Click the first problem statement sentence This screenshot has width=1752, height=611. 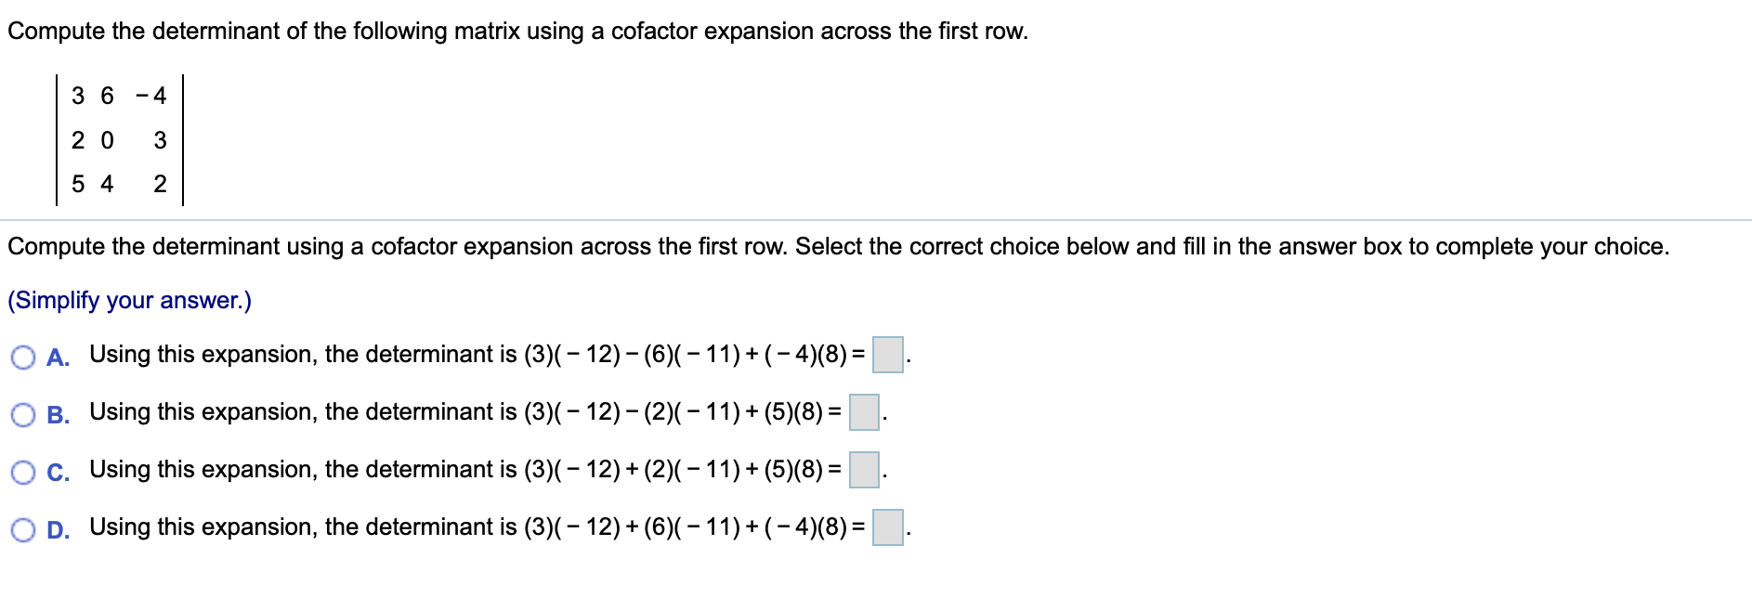(x=517, y=32)
